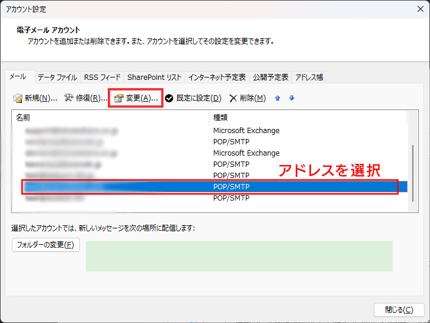Click the New (新規) account icon

coord(18,98)
